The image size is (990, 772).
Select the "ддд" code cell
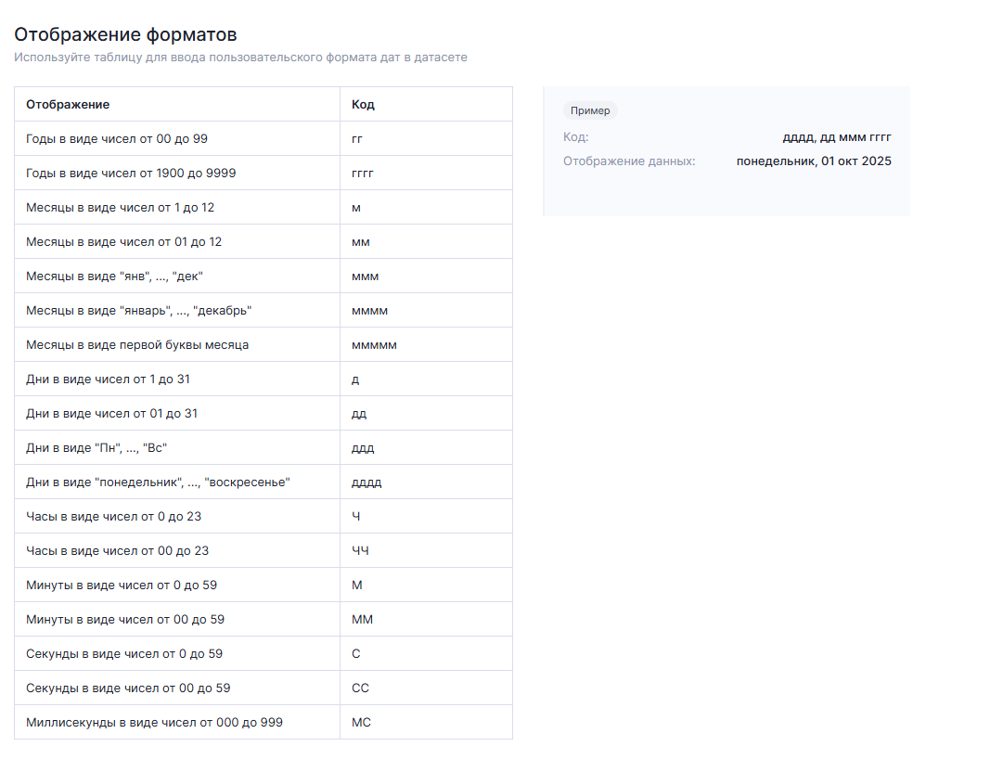pos(363,448)
